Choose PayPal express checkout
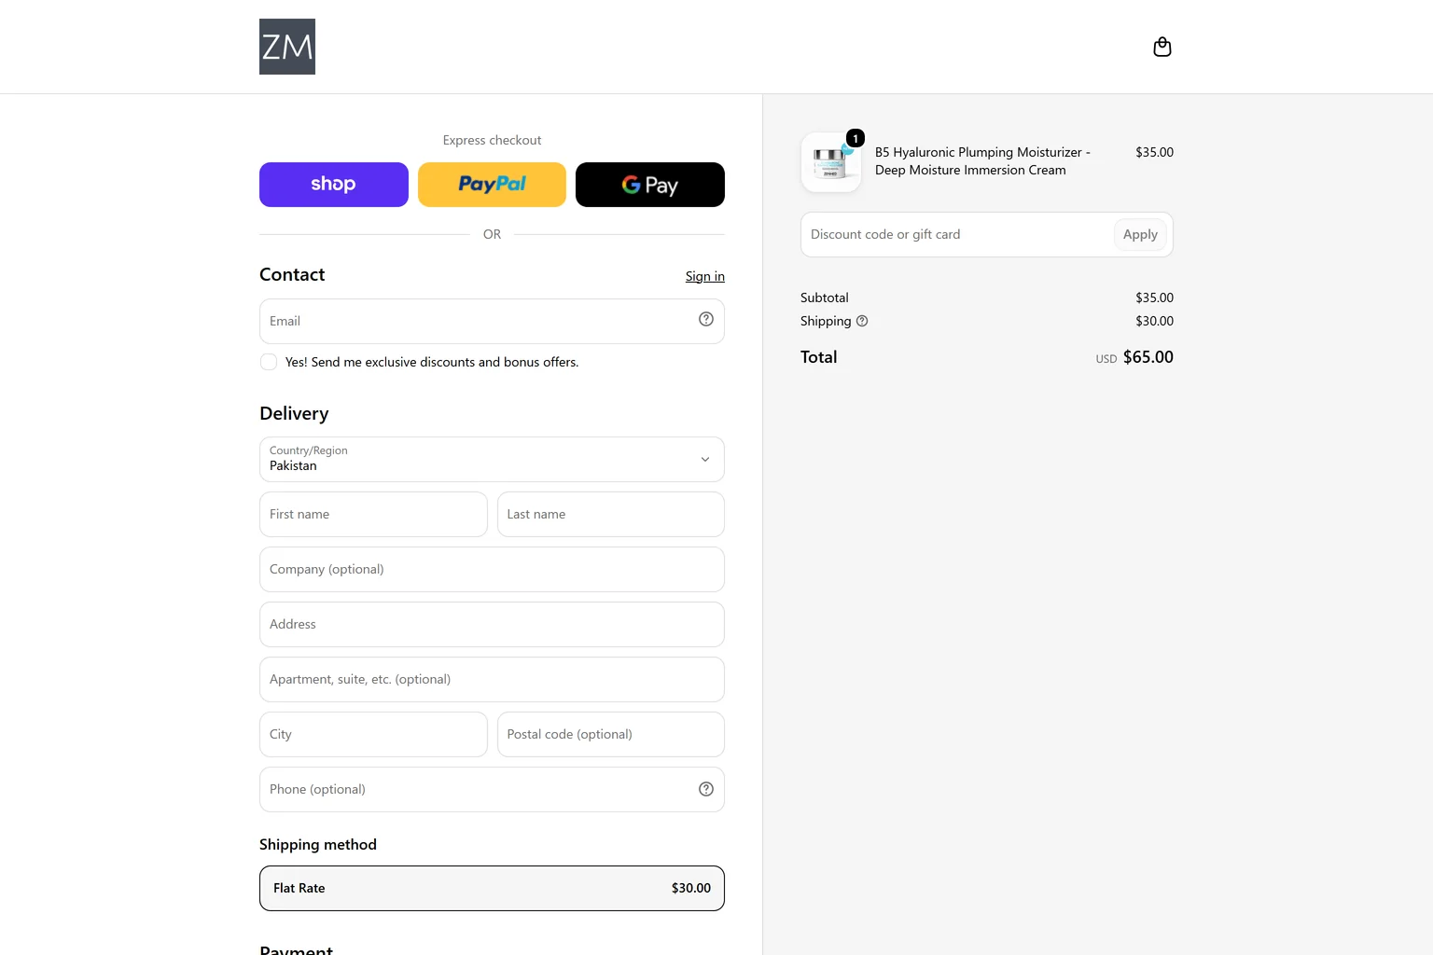The height and width of the screenshot is (955, 1433). pyautogui.click(x=492, y=185)
